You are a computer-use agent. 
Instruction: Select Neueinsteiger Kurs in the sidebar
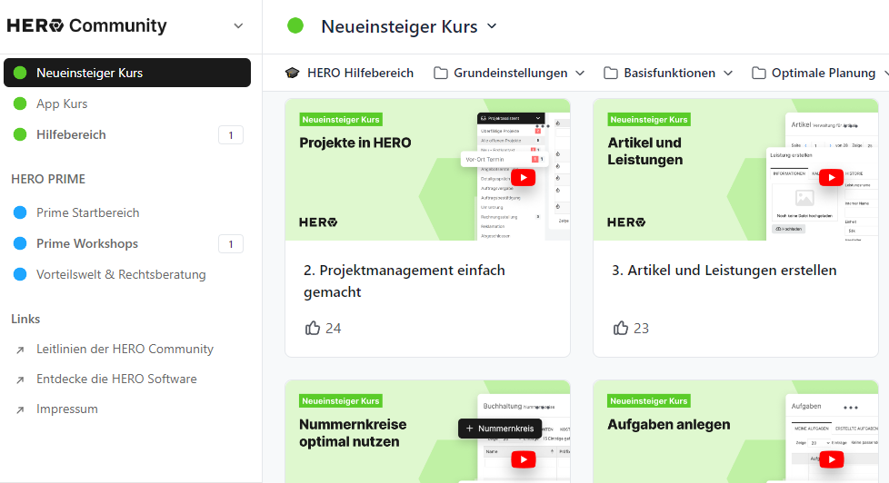click(127, 73)
